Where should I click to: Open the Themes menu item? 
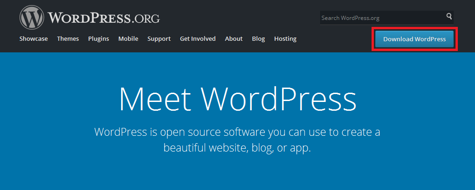[x=68, y=39]
